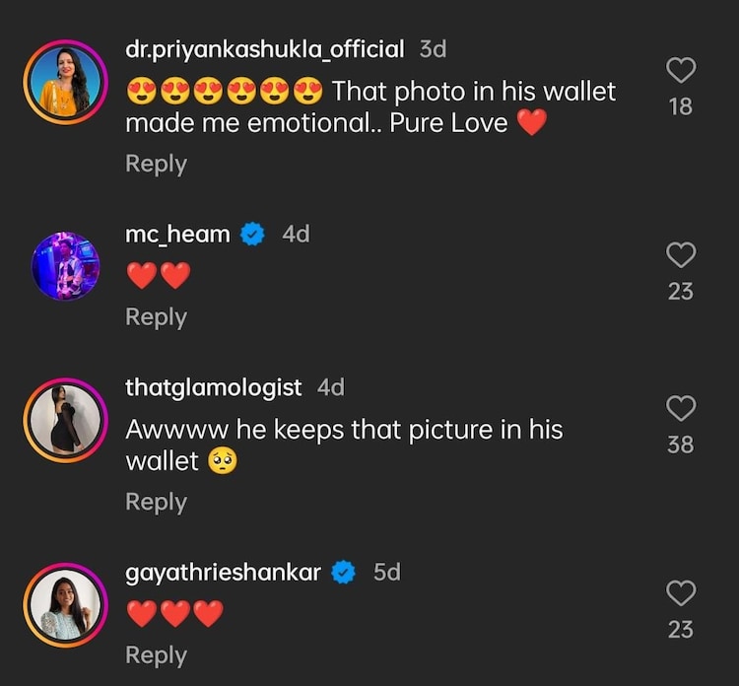Reply to mc_heam's heart comment
The height and width of the screenshot is (686, 739).
pos(156,316)
